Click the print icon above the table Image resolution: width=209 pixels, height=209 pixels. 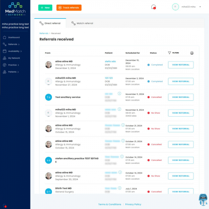tap(192, 53)
